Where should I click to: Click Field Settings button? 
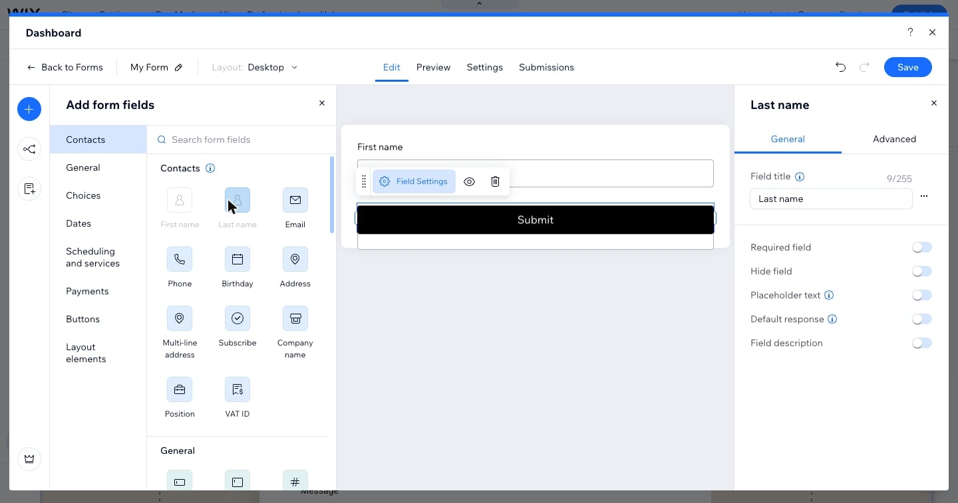(414, 181)
